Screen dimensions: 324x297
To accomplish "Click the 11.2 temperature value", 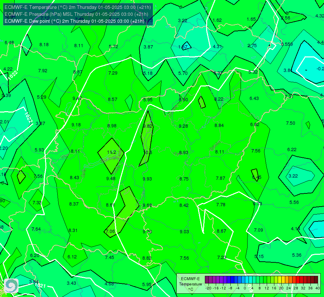I will (x=112, y=152).
